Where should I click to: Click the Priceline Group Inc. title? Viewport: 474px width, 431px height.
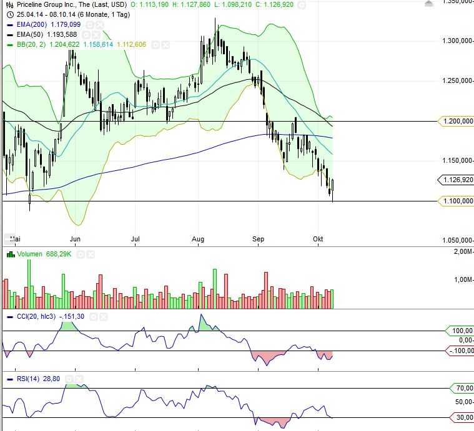72,4
